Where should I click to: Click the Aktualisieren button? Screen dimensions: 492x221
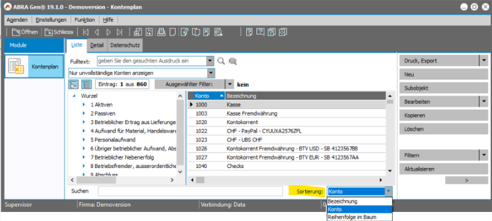click(443, 169)
